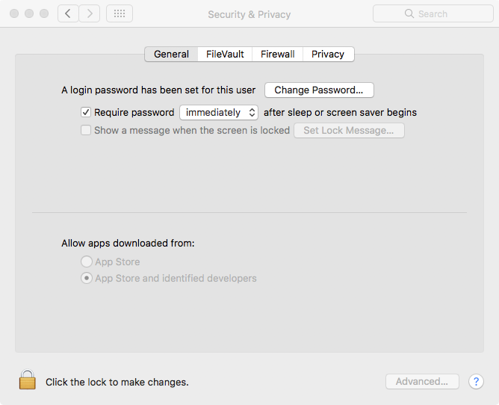
Task: Switch to the FileVault tab
Action: (x=225, y=54)
